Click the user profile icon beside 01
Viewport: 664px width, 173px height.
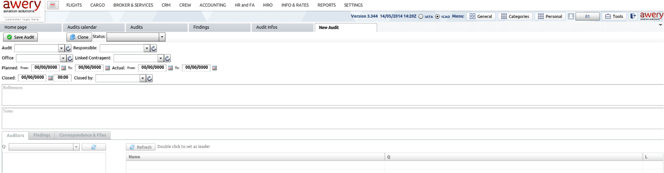click(571, 16)
